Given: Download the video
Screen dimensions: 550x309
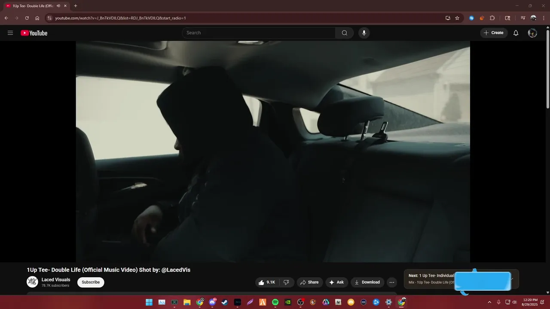Looking at the screenshot, I should tap(367, 282).
